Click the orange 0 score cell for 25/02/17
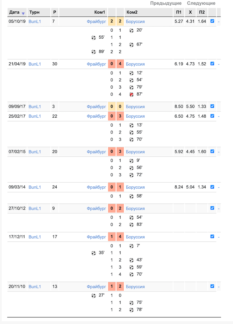This screenshot has width=233, height=324. [x=112, y=116]
